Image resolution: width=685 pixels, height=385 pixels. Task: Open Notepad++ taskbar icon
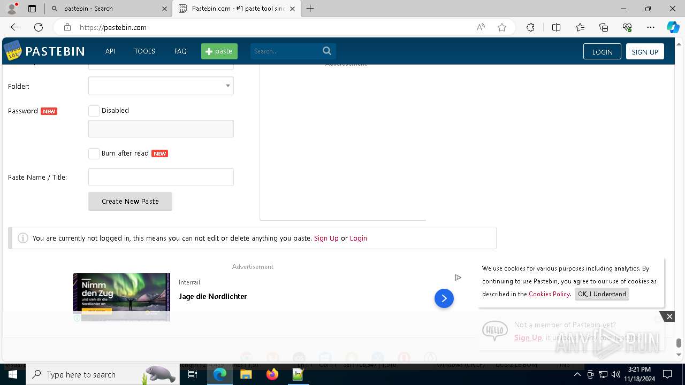[298, 374]
